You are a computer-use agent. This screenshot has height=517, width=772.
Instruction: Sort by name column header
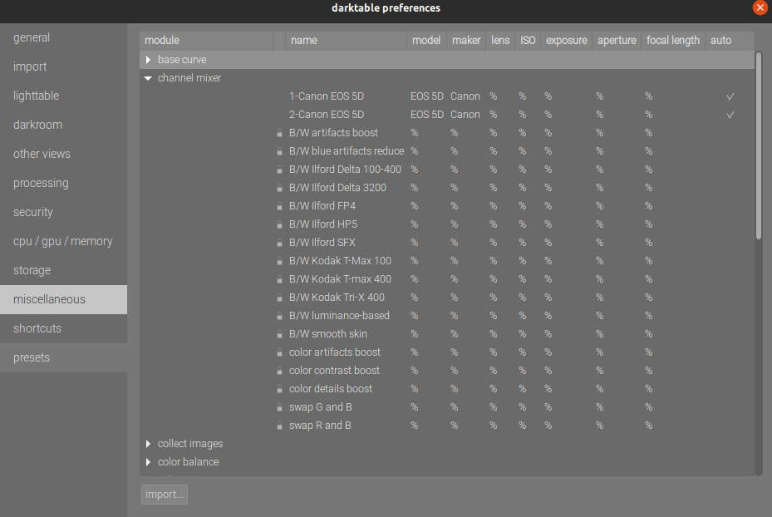pyautogui.click(x=347, y=41)
